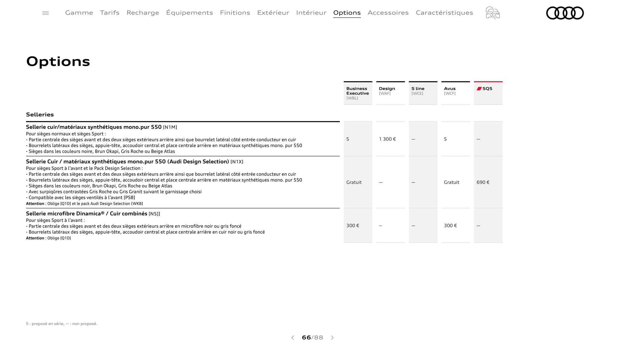Open the Accessoires tab
The height and width of the screenshot is (351, 625).
[388, 13]
